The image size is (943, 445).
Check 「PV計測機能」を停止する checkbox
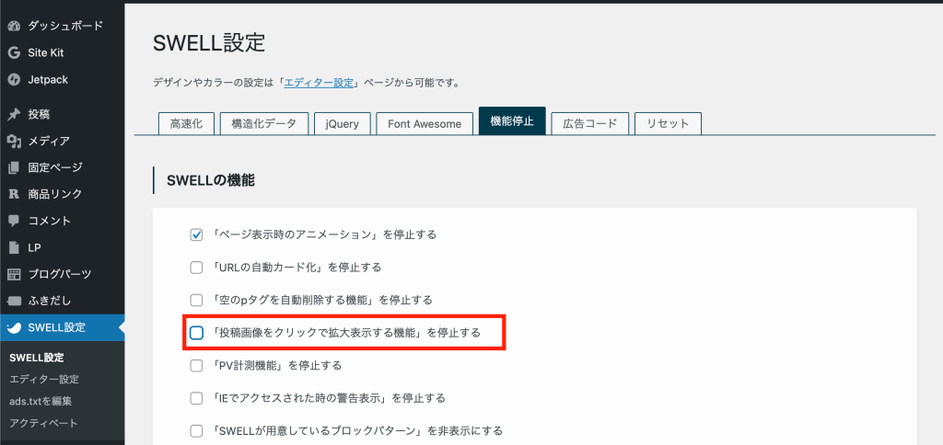pyautogui.click(x=196, y=365)
